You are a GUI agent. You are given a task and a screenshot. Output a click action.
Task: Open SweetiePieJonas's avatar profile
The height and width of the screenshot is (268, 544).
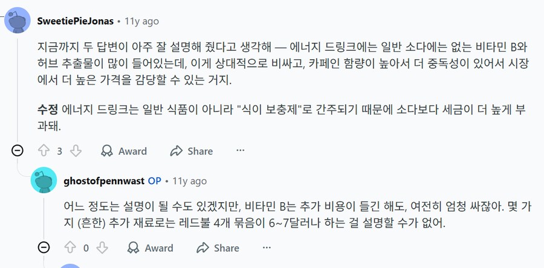[x=18, y=21]
